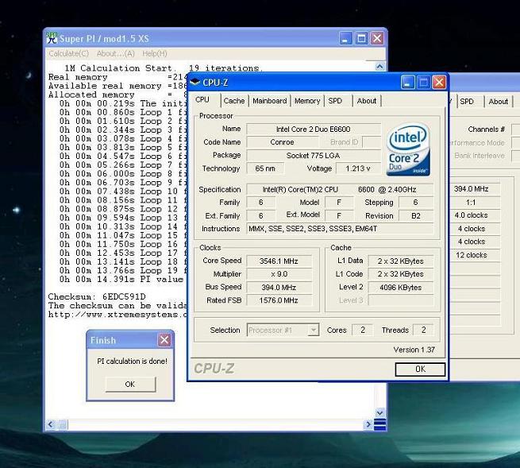Image resolution: width=520 pixels, height=468 pixels.
Task: Click the Technology value 65 nm
Action: coord(265,168)
